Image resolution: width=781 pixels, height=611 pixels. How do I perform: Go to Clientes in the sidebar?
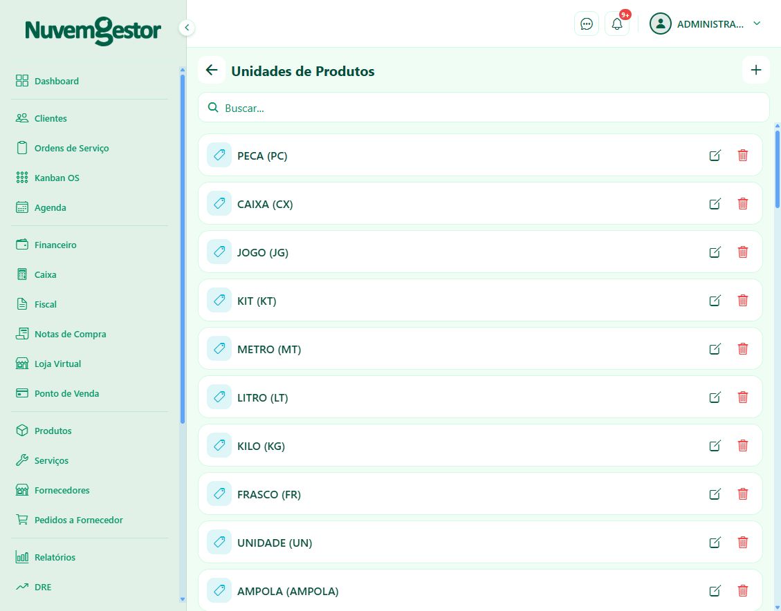[x=90, y=118]
